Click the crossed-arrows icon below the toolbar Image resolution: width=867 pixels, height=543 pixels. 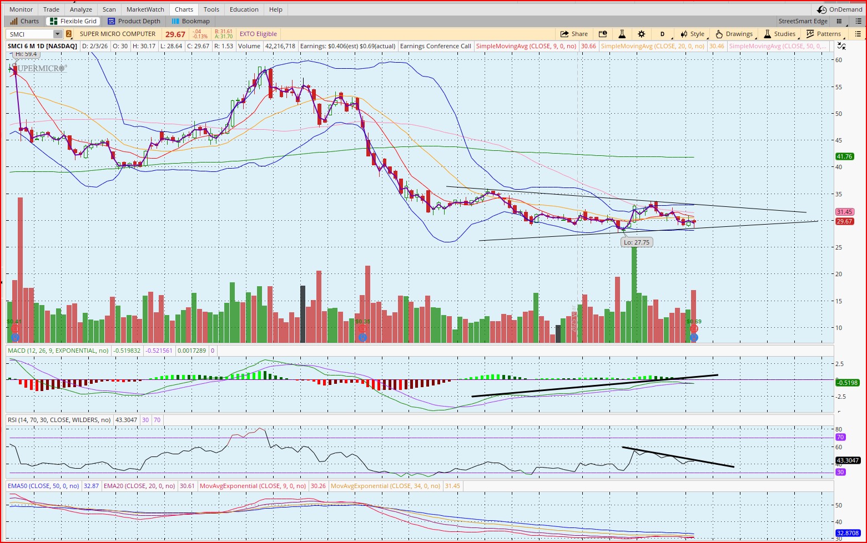841,47
